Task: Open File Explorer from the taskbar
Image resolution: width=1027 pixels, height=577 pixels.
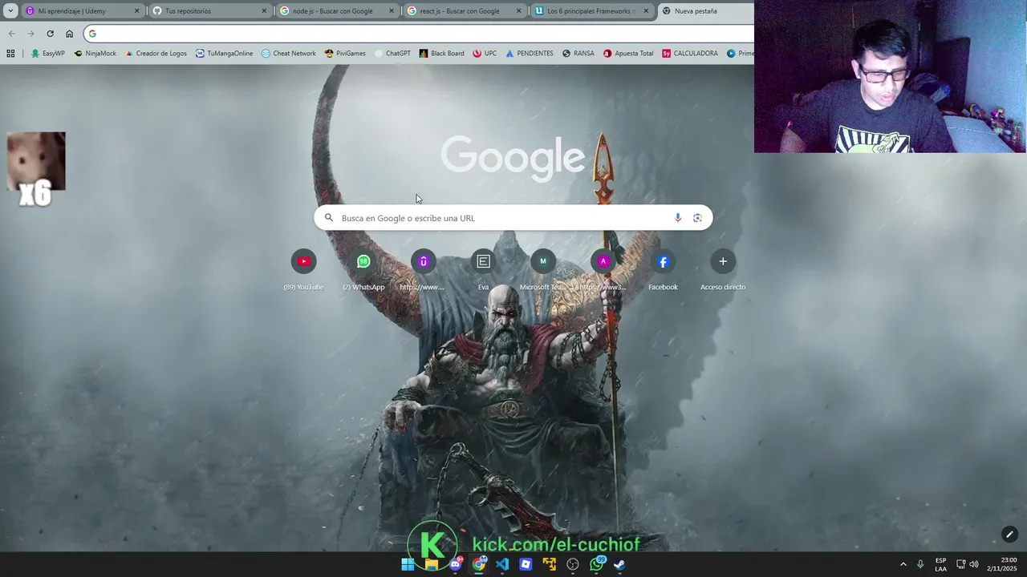Action: pyautogui.click(x=432, y=564)
